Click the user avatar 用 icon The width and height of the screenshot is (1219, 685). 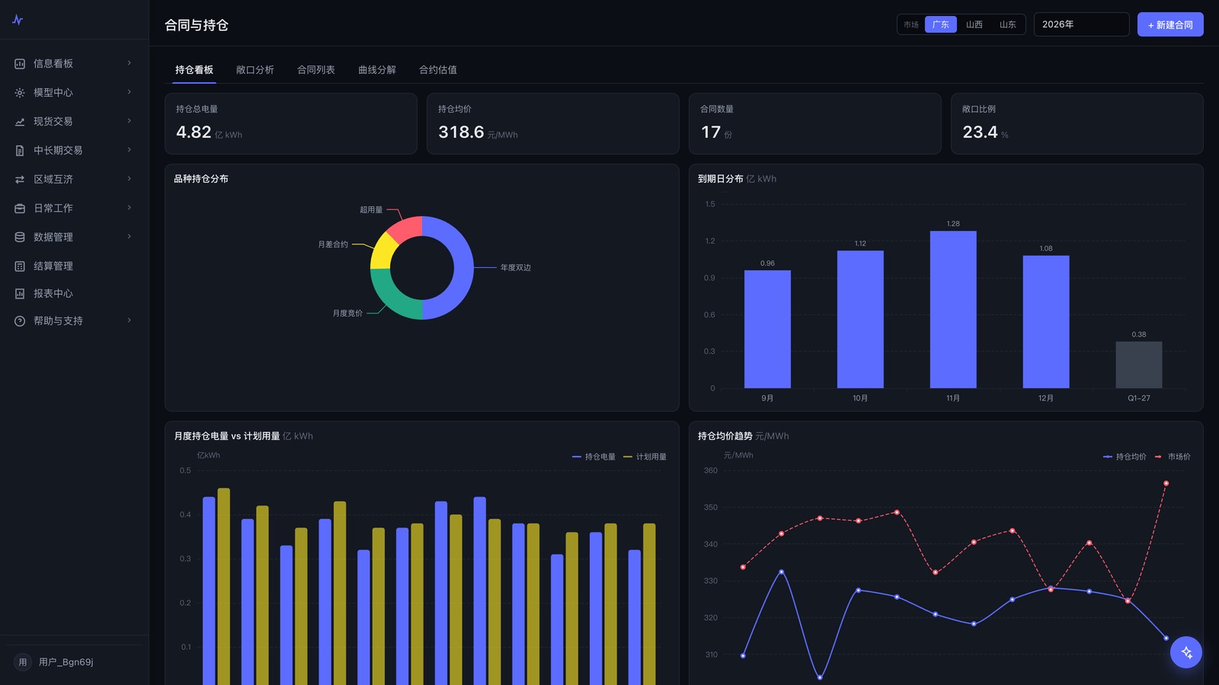(23, 662)
